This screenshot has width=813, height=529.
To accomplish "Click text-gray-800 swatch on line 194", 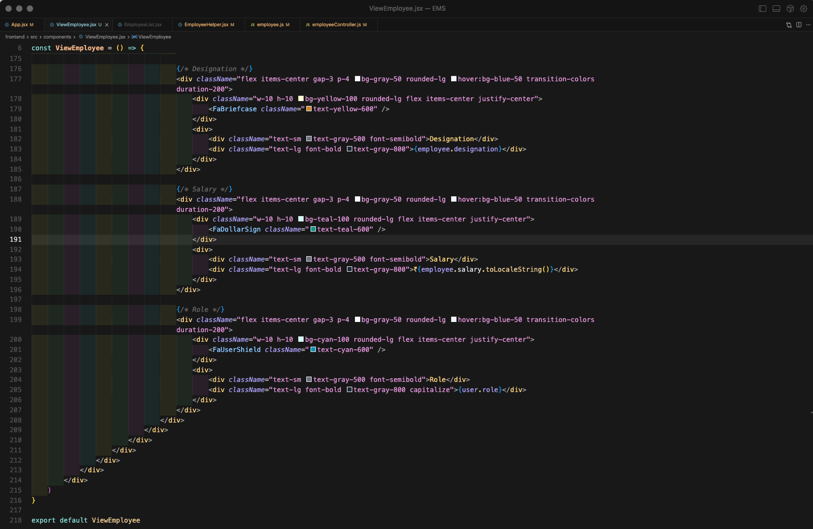I will (350, 270).
